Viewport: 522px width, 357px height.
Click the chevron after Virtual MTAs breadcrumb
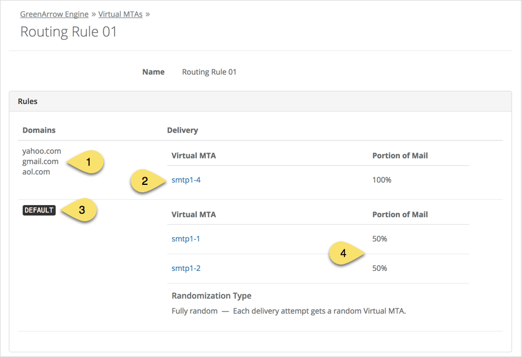pyautogui.click(x=148, y=14)
